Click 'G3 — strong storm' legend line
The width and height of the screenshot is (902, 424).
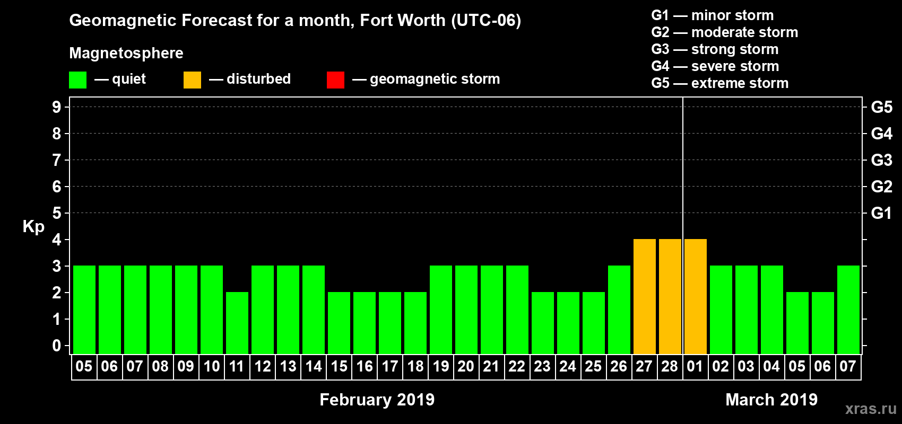click(715, 49)
